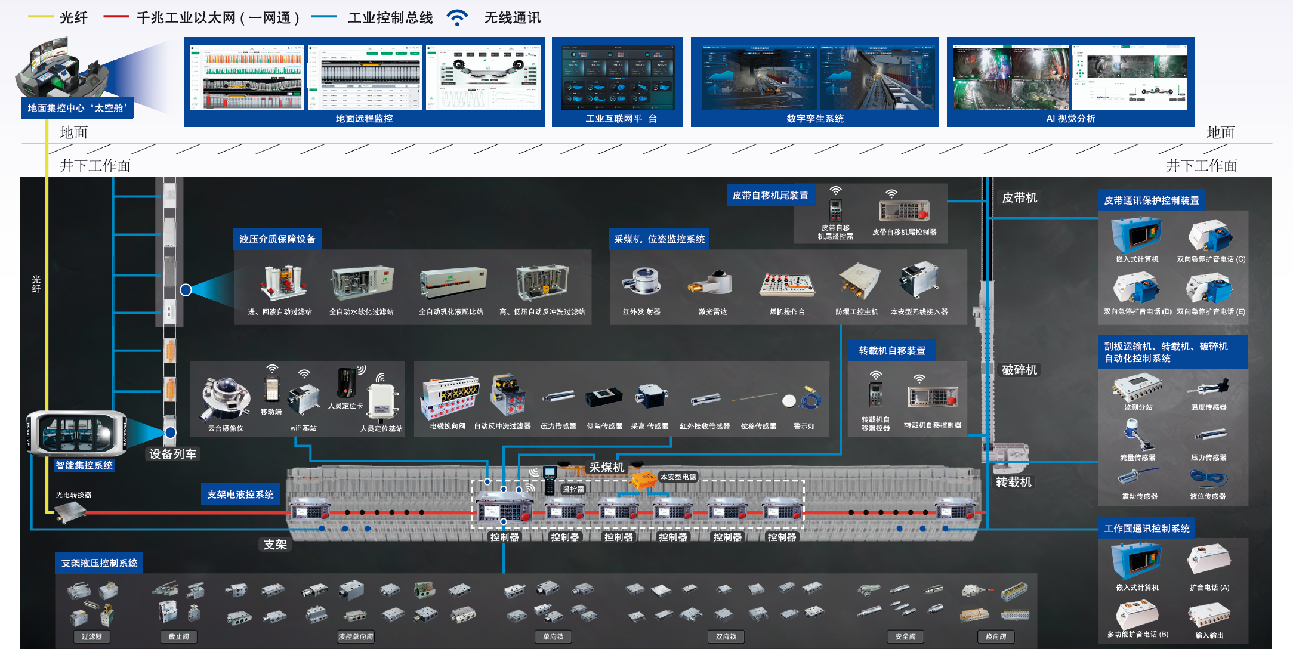Viewport: 1293px width, 649px height.
Task: Click the 液压介质保障设备 section header
Action: (x=277, y=239)
